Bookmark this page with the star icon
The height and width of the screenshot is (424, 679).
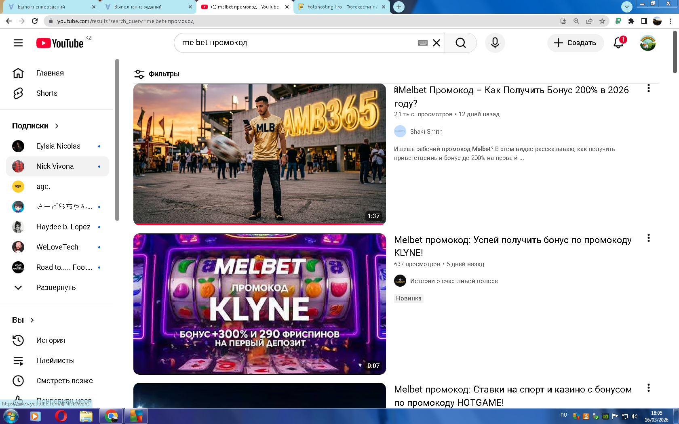(602, 21)
